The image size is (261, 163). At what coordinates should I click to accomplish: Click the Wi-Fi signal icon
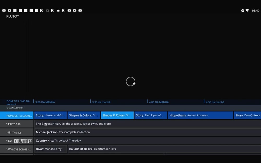point(247,11)
